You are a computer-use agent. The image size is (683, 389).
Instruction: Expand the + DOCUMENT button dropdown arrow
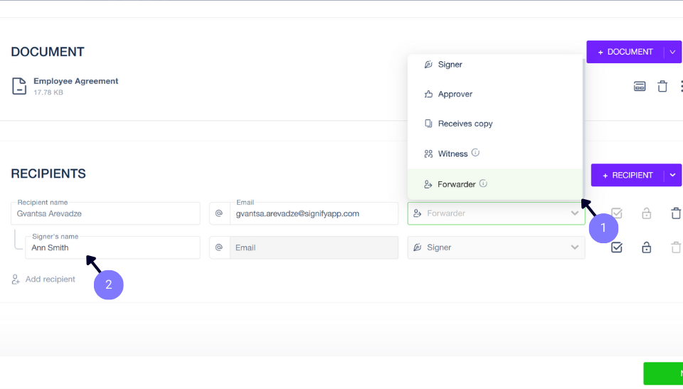point(672,52)
